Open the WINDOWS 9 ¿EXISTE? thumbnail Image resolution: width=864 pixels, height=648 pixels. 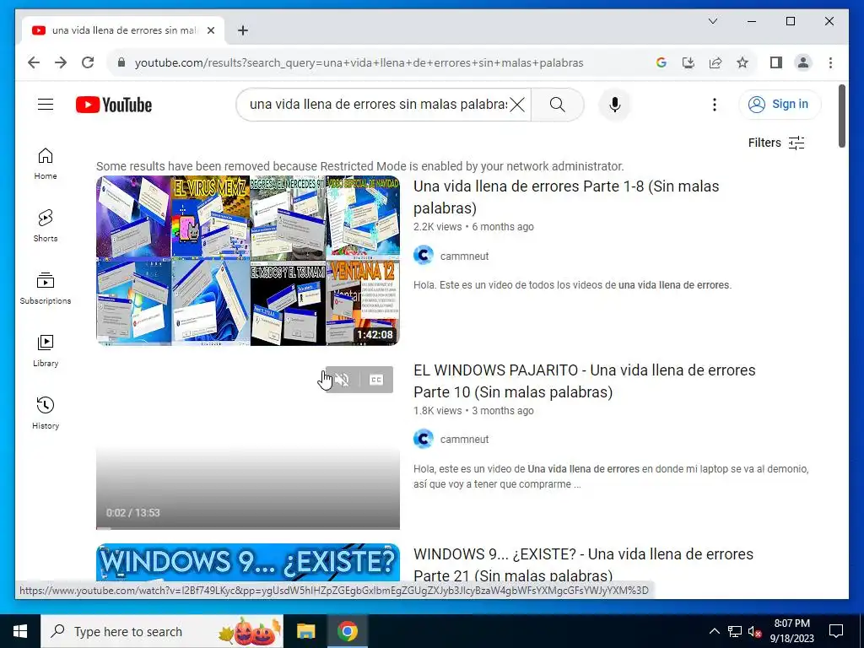(x=248, y=563)
